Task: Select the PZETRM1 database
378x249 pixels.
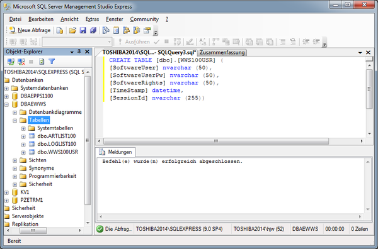Action: (31, 200)
